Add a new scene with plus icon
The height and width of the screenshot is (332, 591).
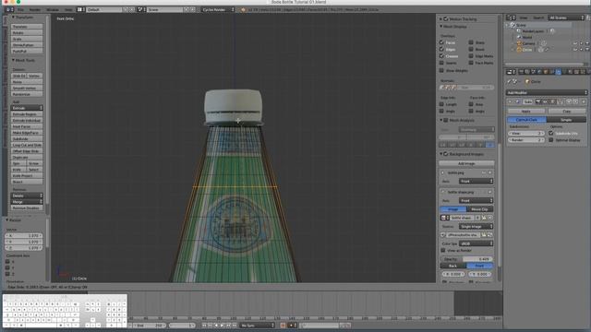click(187, 9)
